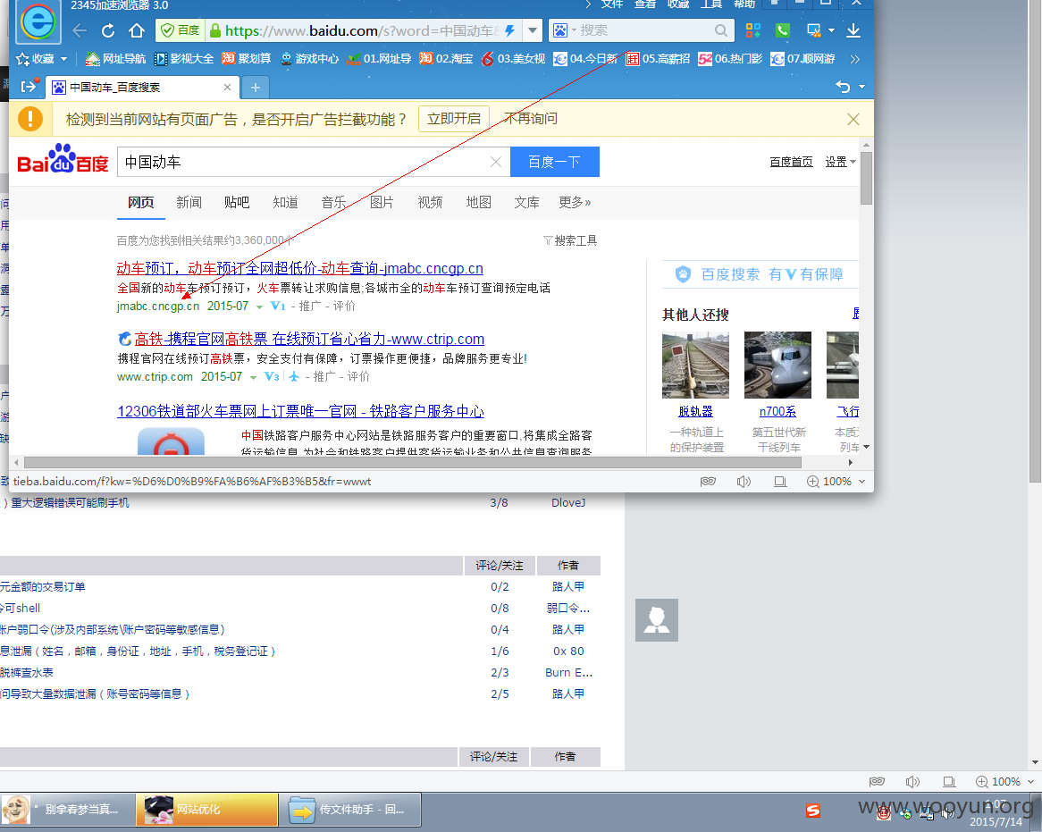Open the jmabc.cncgp.cn 动车预订 result
The image size is (1042, 832).
(x=299, y=268)
